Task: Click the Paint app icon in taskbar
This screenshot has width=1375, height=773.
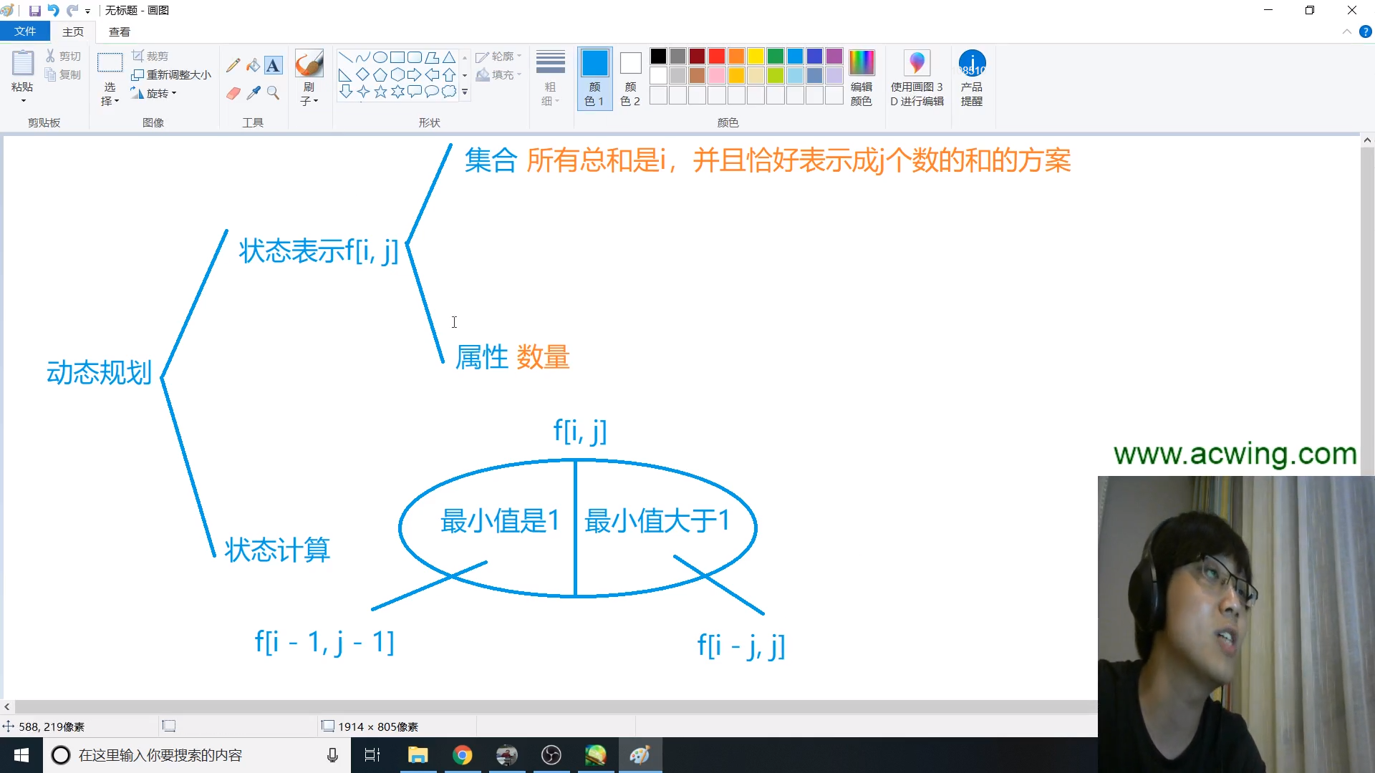Action: point(640,755)
